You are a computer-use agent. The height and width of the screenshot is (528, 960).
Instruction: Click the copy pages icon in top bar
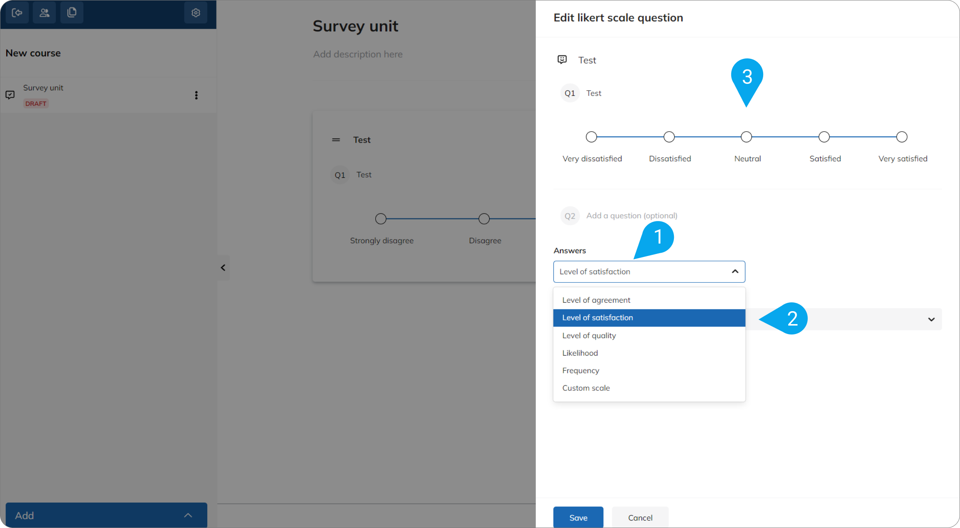coord(72,13)
